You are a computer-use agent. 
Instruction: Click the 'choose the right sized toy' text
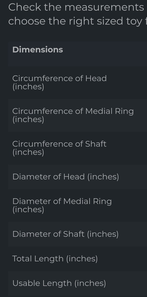click(75, 21)
